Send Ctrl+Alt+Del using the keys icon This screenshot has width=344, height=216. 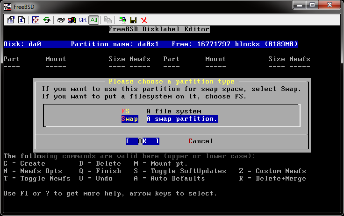pos(61,20)
